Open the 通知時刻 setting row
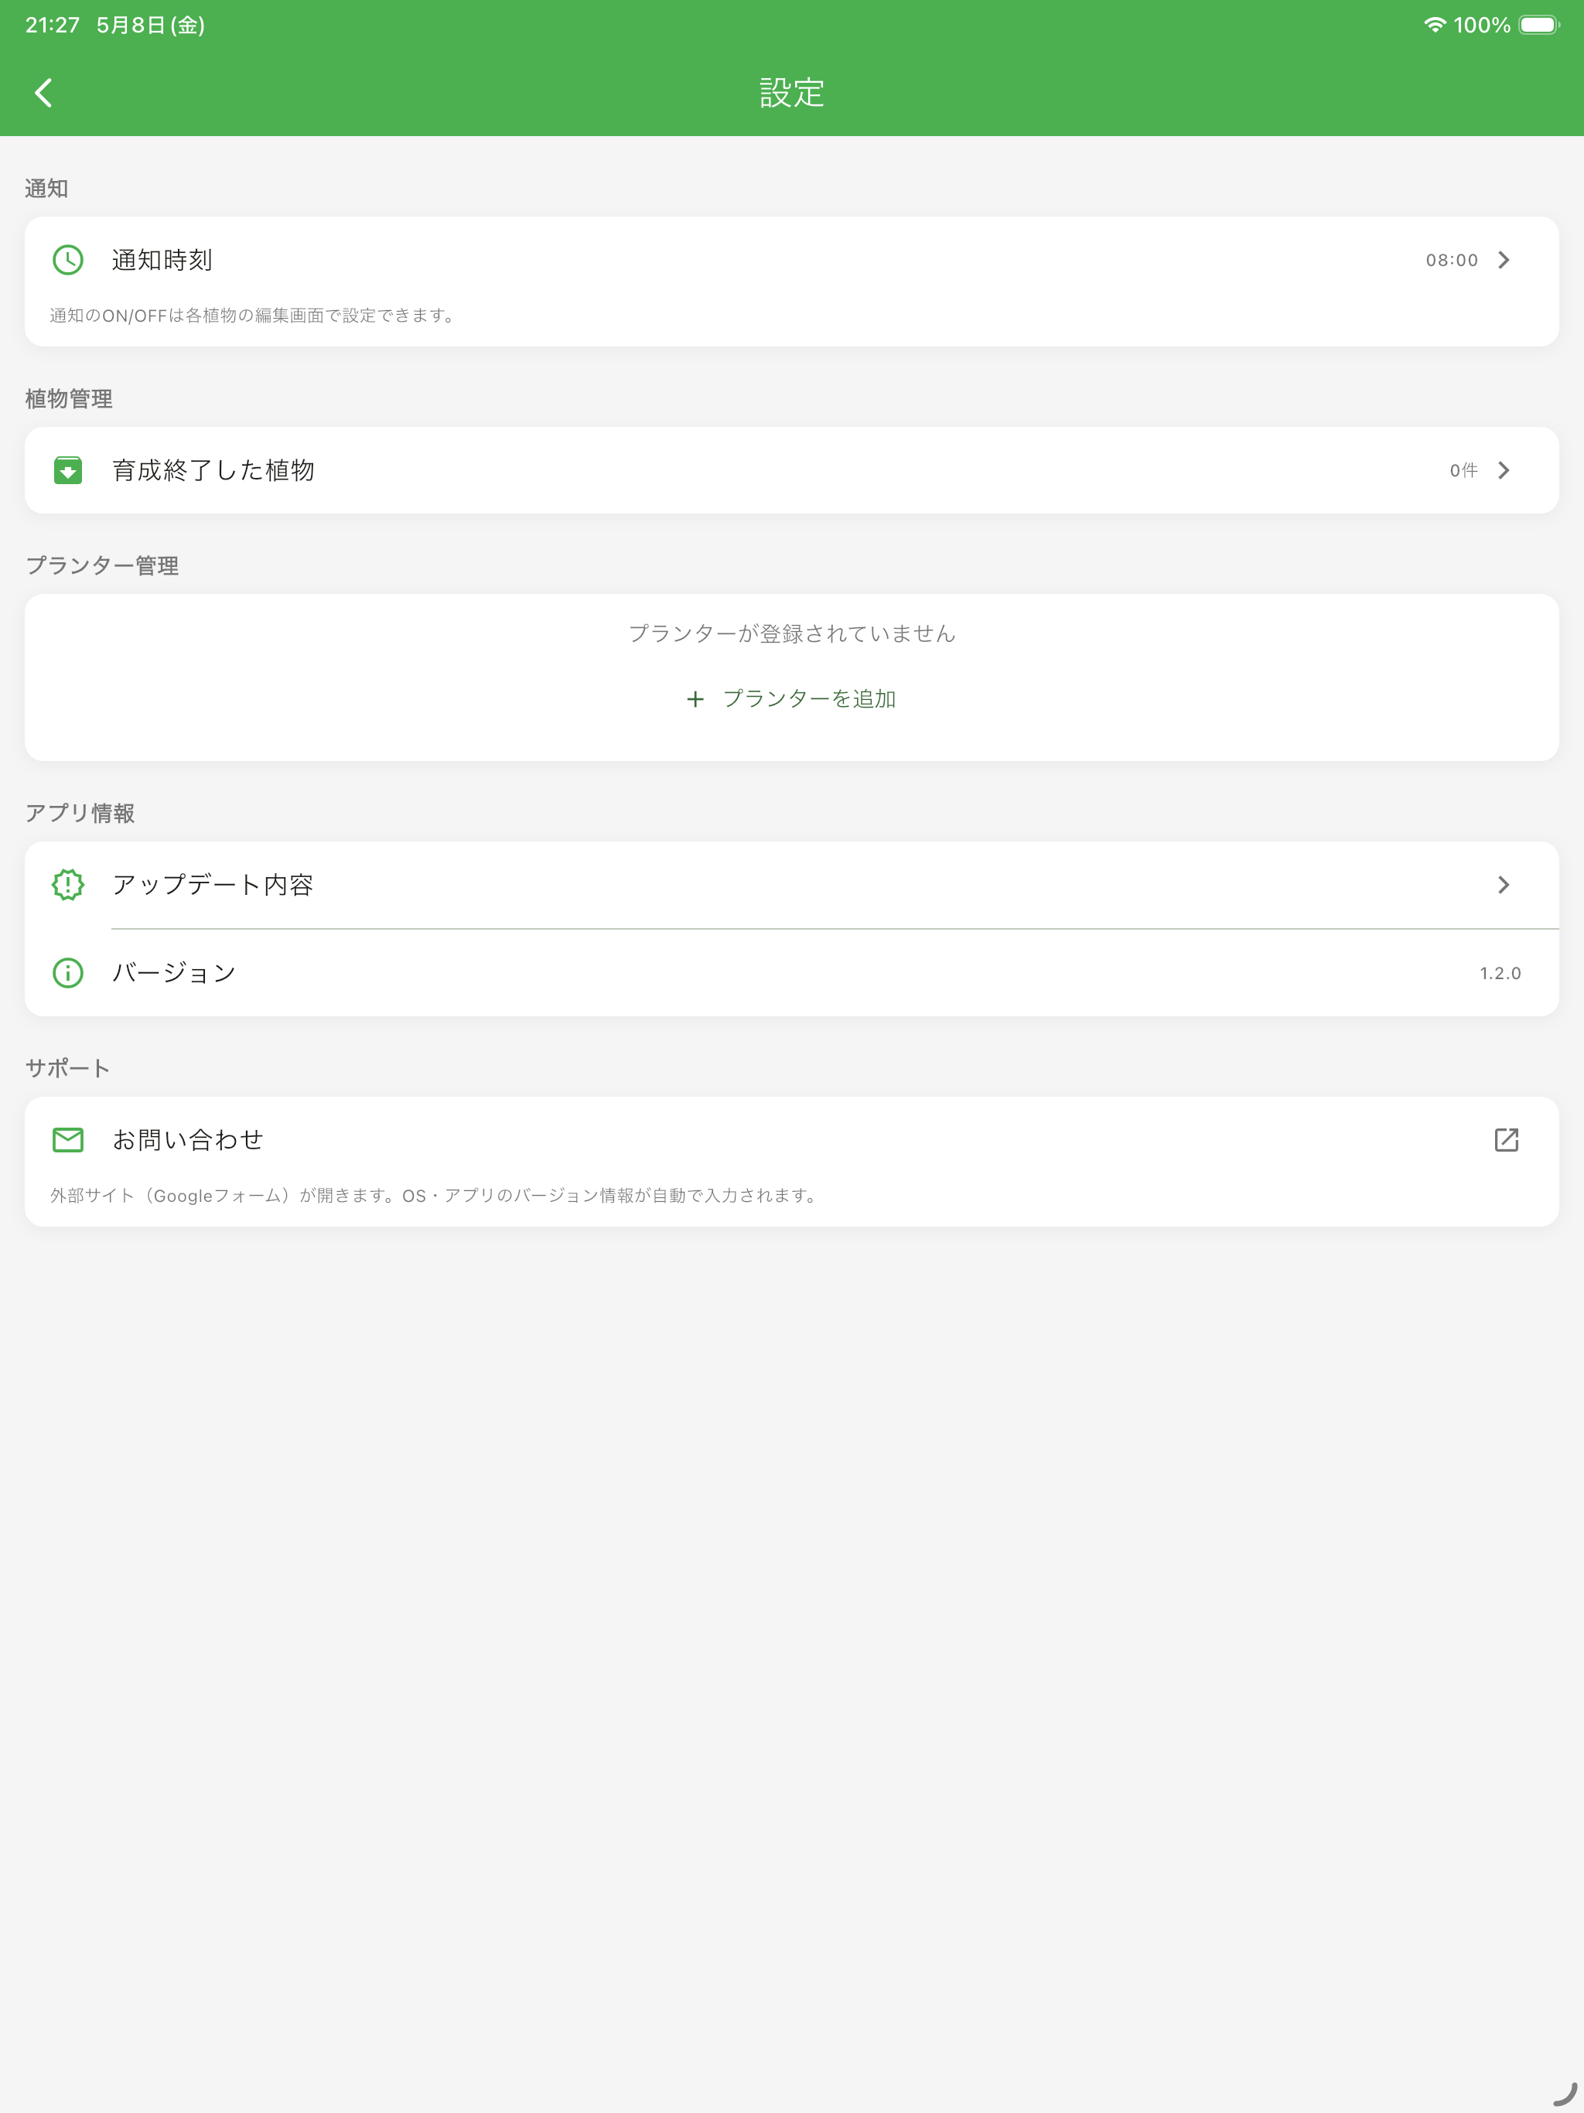 click(792, 260)
